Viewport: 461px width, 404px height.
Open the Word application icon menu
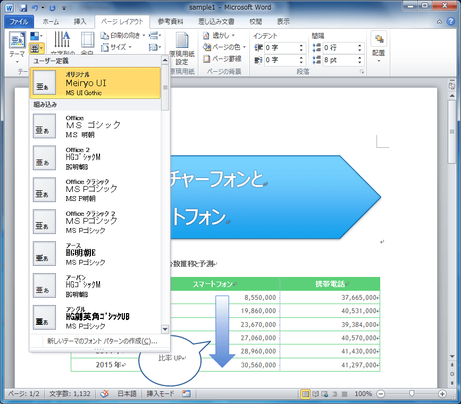click(9, 8)
